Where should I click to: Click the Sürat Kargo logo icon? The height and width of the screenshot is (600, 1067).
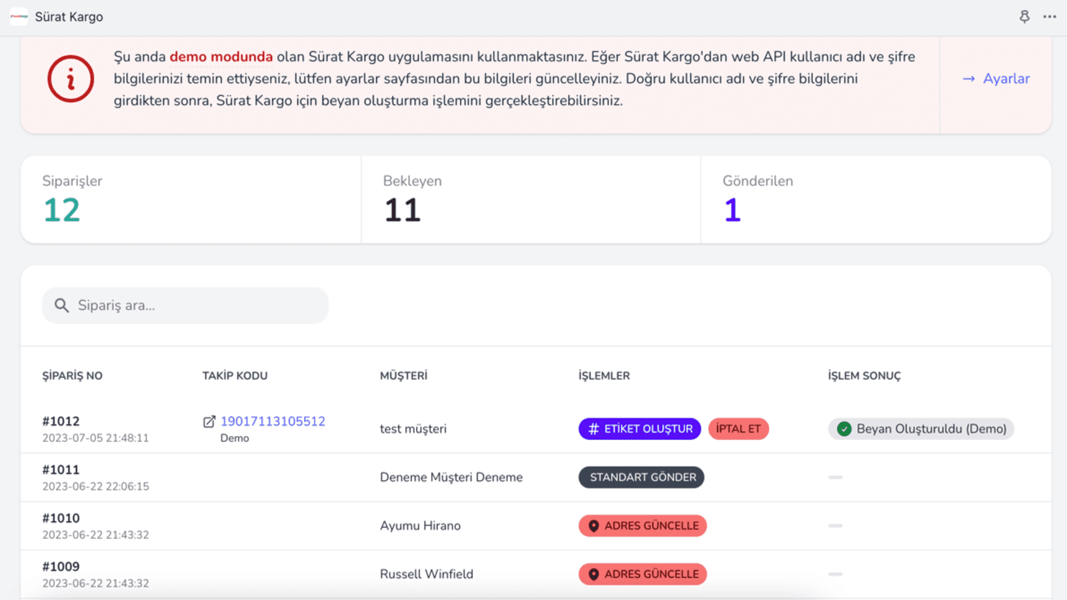click(18, 17)
